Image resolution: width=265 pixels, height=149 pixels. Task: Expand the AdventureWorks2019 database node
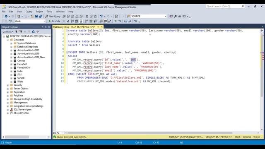tap(11, 54)
